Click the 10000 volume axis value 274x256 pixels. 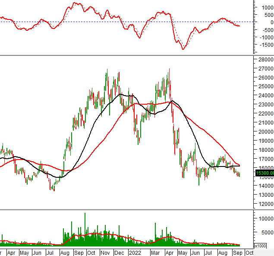(266, 219)
